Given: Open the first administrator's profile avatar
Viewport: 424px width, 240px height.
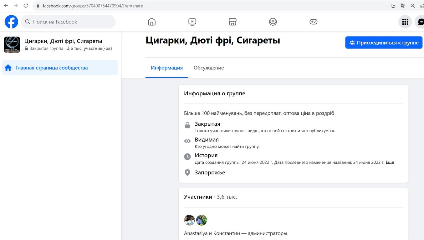Looking at the screenshot, I should pyautogui.click(x=189, y=220).
